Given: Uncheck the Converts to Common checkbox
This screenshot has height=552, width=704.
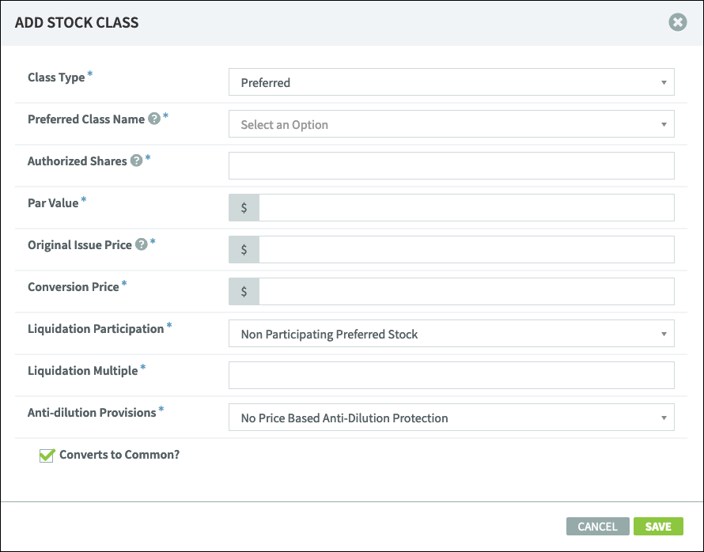Looking at the screenshot, I should pyautogui.click(x=46, y=456).
